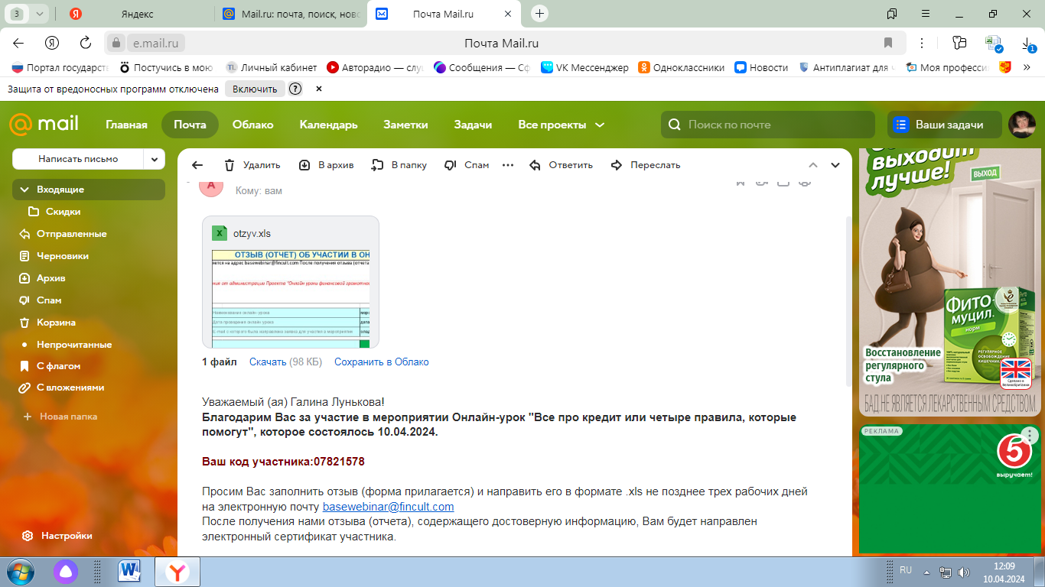The height and width of the screenshot is (587, 1045).
Task: Click Написать письмо compose button
Action: tap(78, 159)
